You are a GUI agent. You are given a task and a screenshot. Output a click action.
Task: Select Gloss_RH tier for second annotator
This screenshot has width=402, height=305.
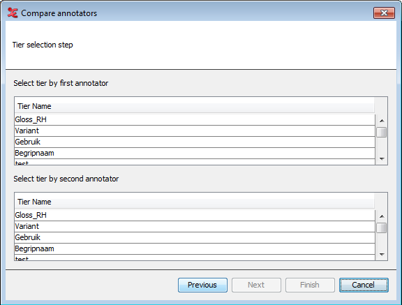point(195,215)
